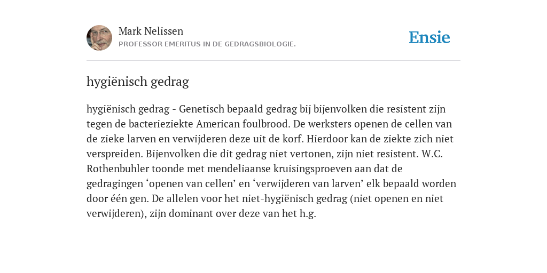Click 'American foulbrood' in the text
The height and width of the screenshot is (273, 547).
pos(244,124)
